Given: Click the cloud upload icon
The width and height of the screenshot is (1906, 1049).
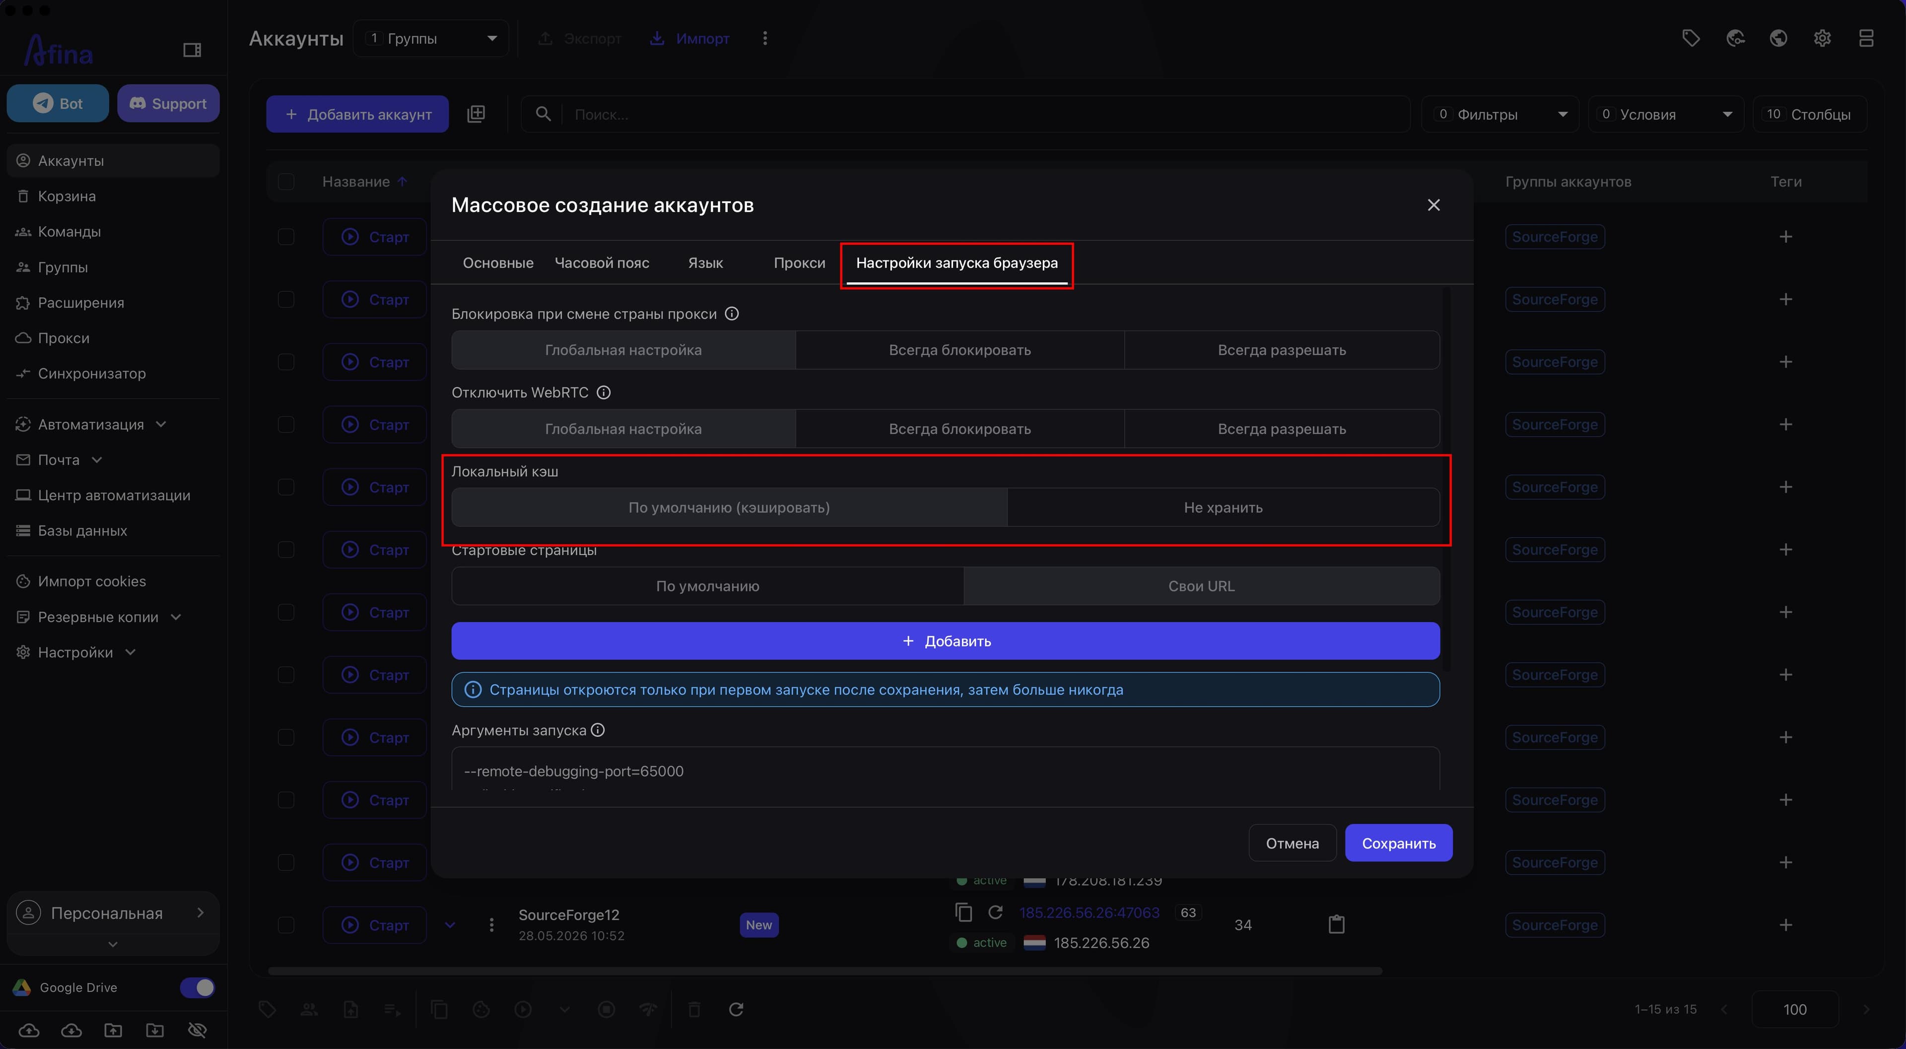Looking at the screenshot, I should pyautogui.click(x=29, y=1030).
